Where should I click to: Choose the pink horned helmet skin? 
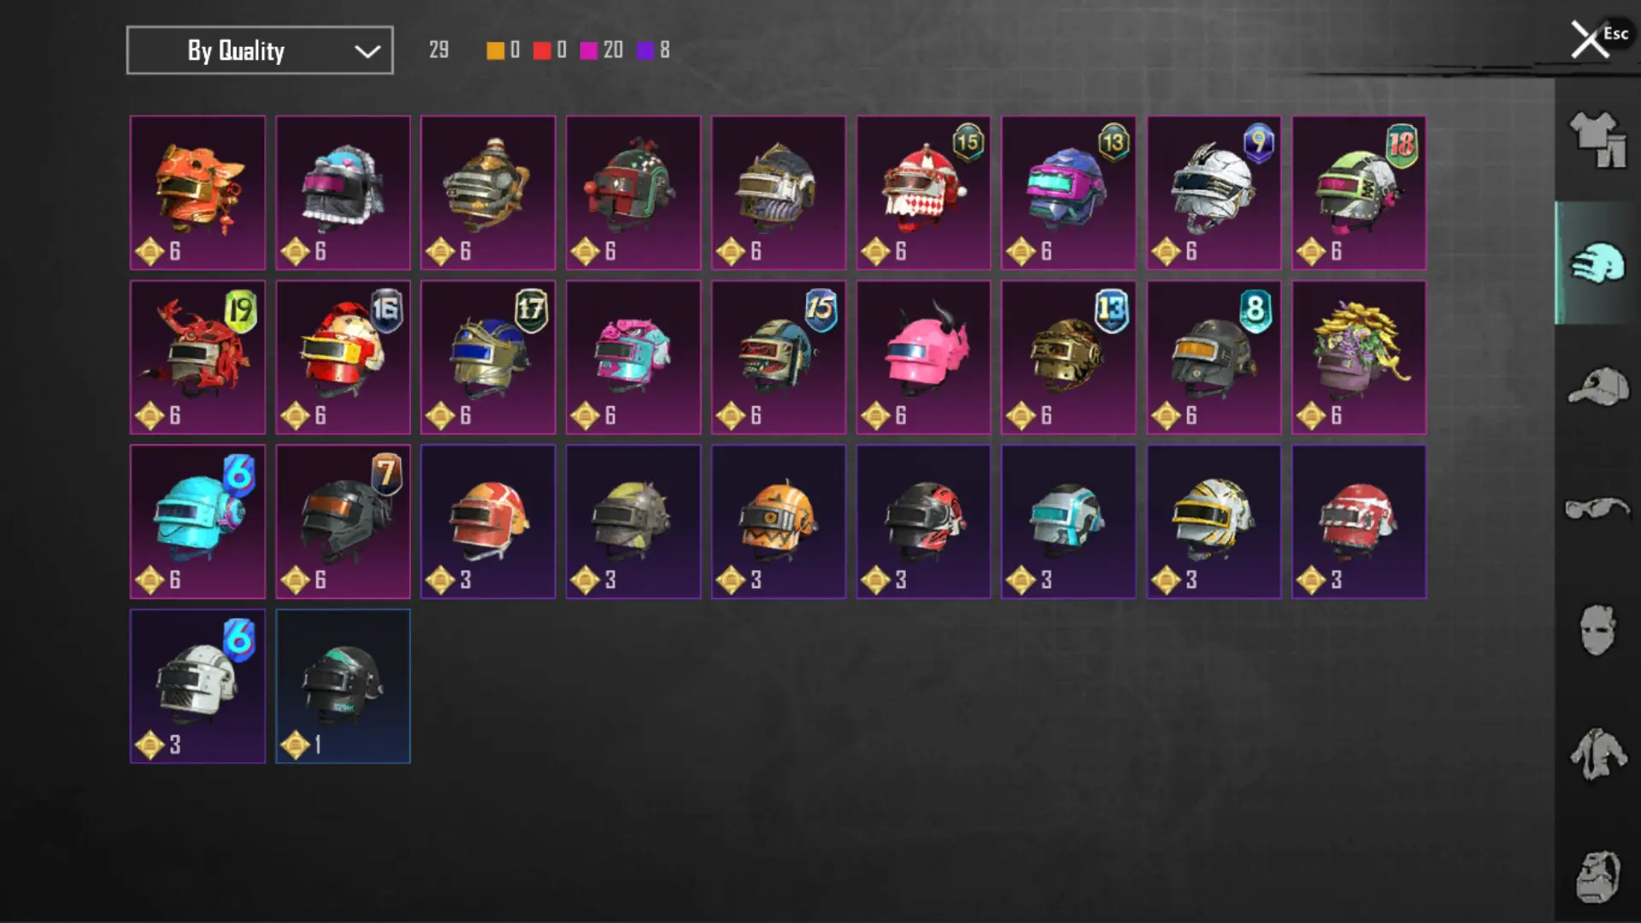click(x=923, y=357)
